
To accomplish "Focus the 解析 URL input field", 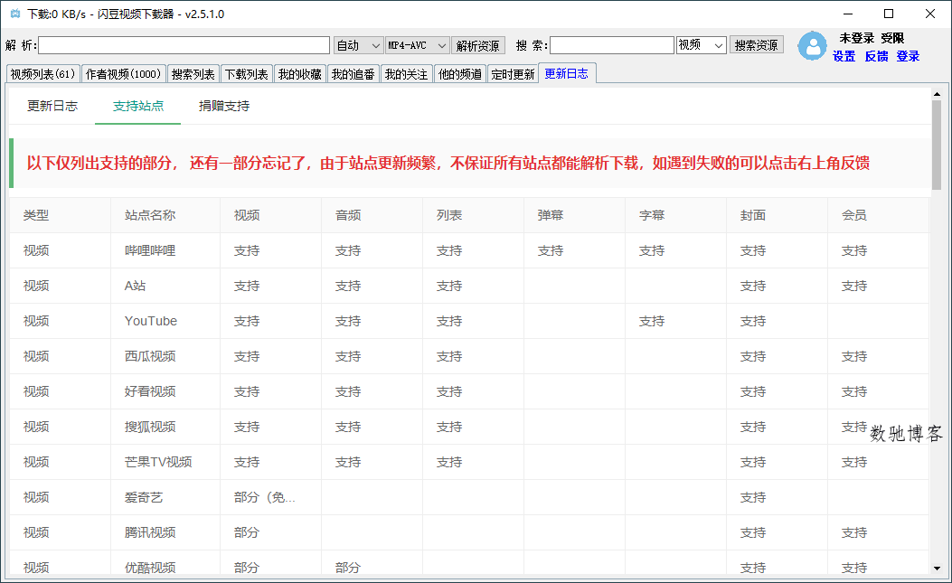I will click(184, 45).
